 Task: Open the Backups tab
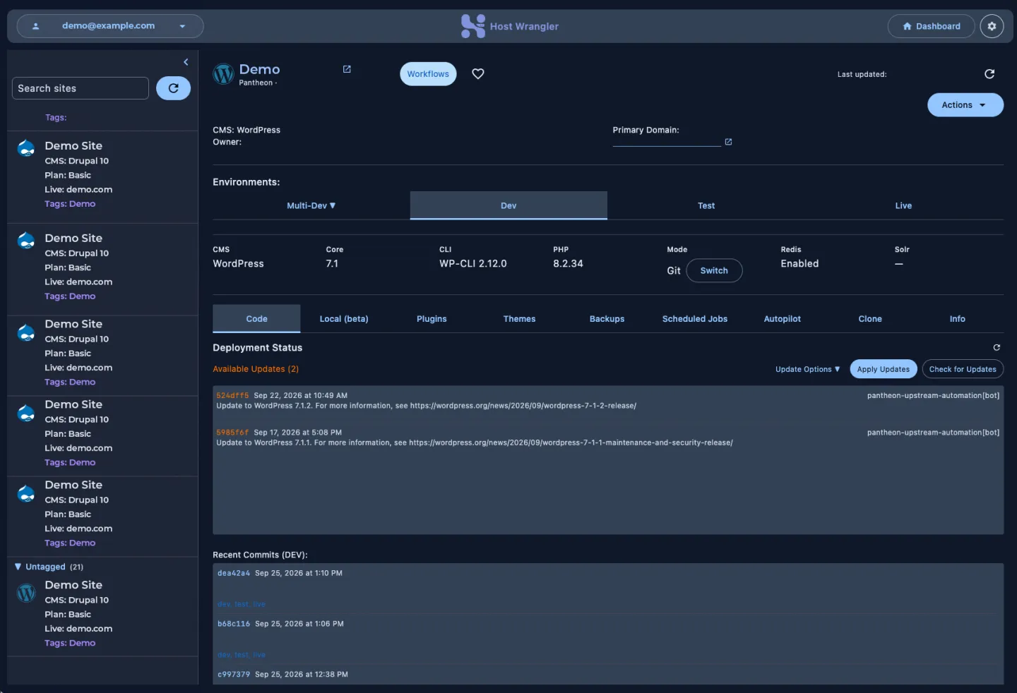pyautogui.click(x=607, y=319)
